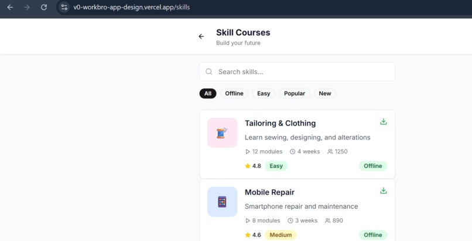
Task: Click Learn sewing, designing, and alterations description
Action: tap(307, 137)
